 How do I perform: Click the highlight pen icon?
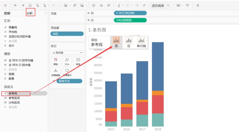tap(119, 5)
